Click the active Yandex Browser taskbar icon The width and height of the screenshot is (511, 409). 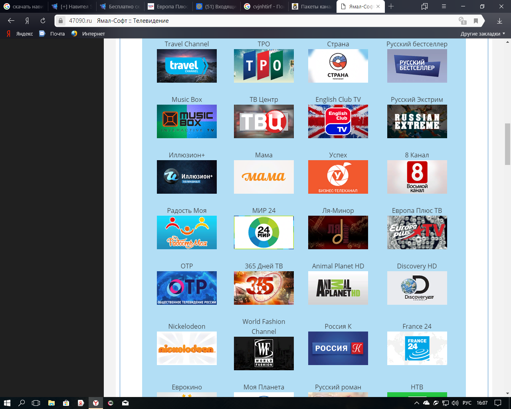click(x=96, y=403)
